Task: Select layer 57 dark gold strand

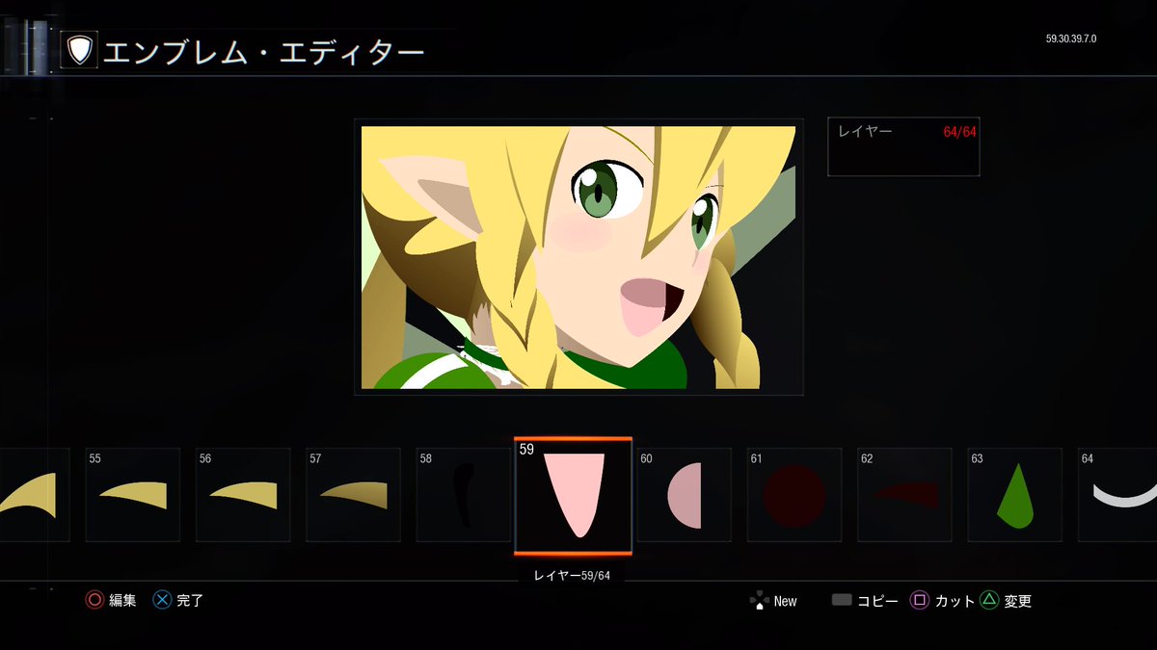Action: point(353,494)
